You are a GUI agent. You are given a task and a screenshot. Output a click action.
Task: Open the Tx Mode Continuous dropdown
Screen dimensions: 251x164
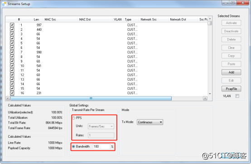(150, 122)
